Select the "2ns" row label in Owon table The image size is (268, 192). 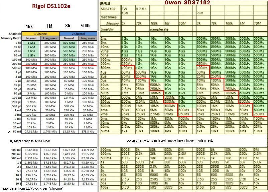(x=104, y=39)
